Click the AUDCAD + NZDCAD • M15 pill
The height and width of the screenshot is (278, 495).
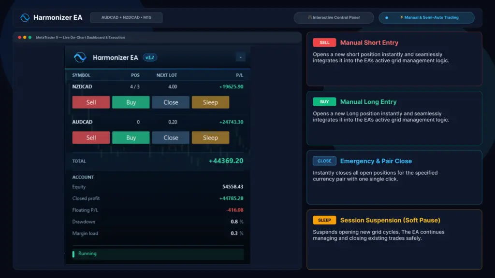click(126, 18)
